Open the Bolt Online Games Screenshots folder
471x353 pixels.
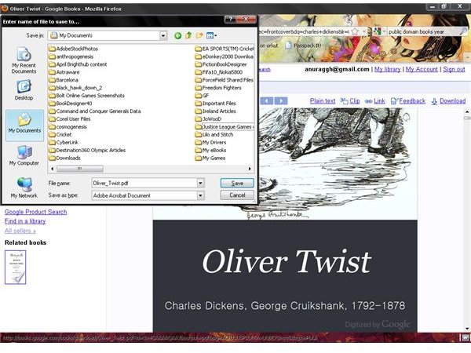87,96
